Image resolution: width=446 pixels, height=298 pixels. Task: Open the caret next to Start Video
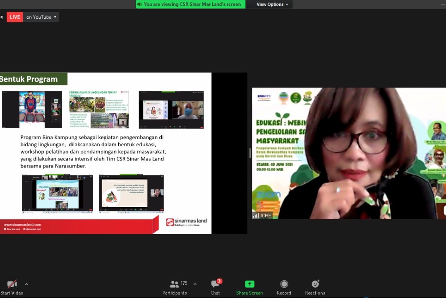[x=26, y=284]
